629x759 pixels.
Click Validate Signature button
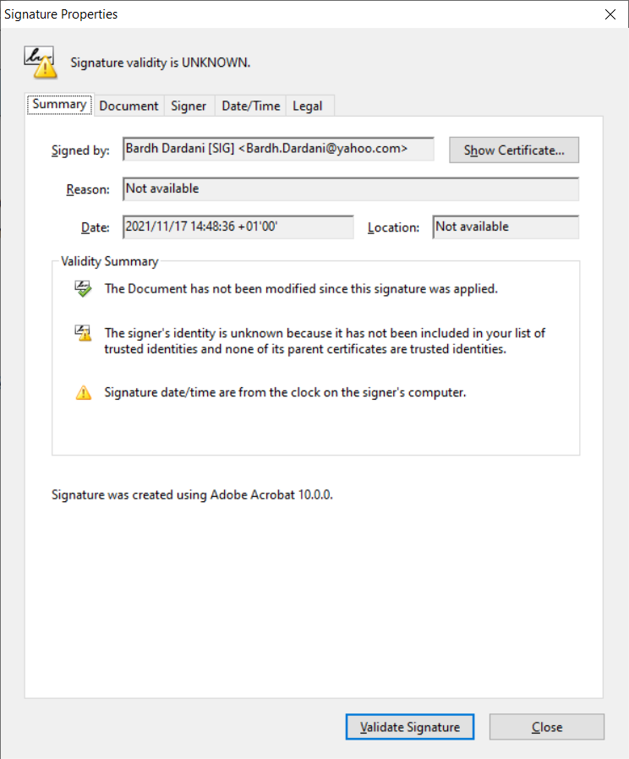(x=410, y=727)
